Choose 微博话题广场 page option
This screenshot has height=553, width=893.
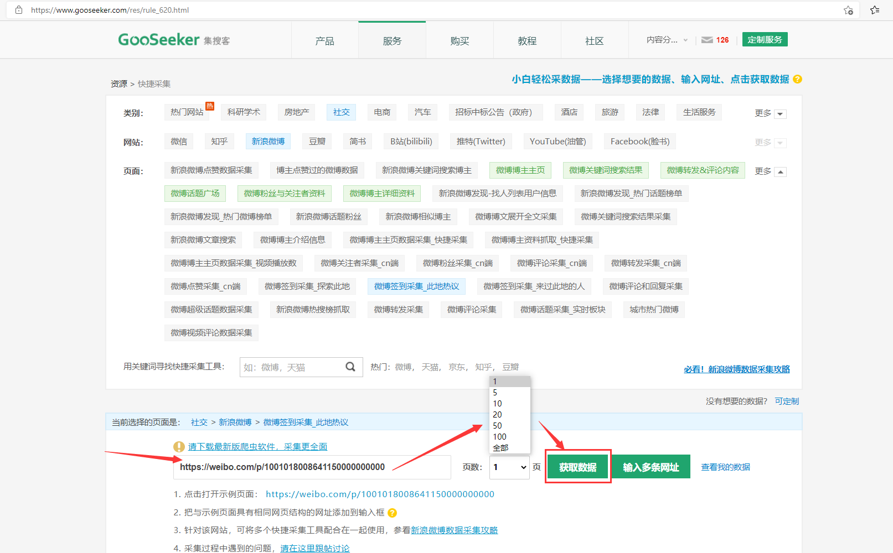[195, 194]
